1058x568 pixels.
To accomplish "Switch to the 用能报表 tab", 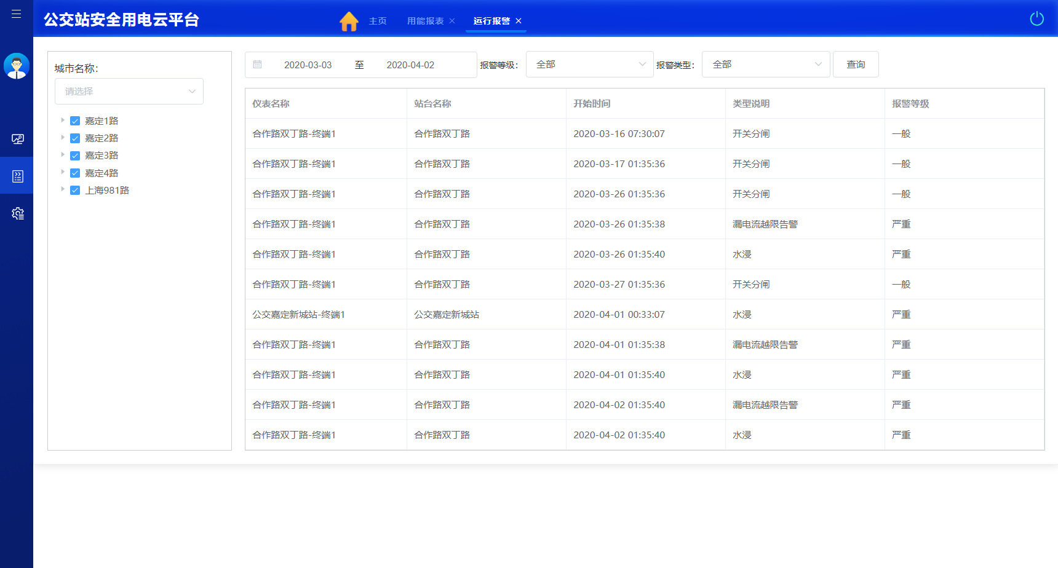I will [425, 21].
